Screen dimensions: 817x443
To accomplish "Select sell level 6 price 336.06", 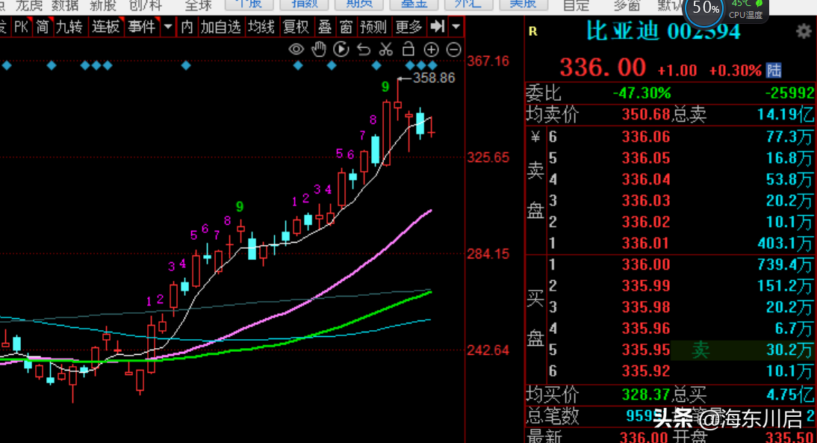I will coord(645,137).
